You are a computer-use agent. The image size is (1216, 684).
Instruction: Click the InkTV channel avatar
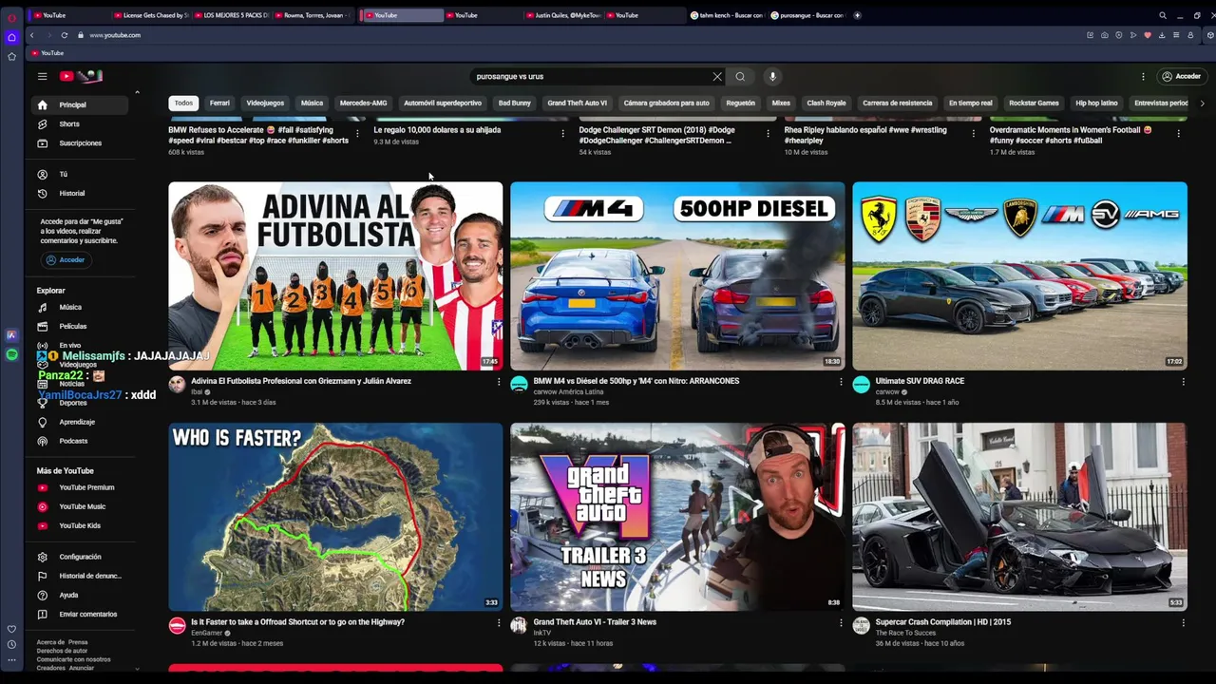click(519, 625)
